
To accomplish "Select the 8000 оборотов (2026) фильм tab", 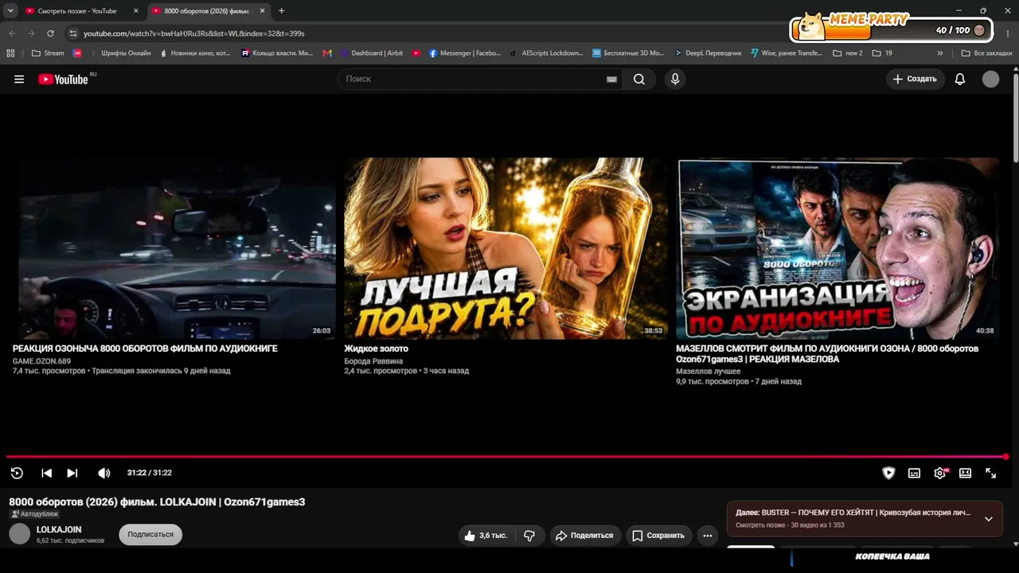I will 207,11.
